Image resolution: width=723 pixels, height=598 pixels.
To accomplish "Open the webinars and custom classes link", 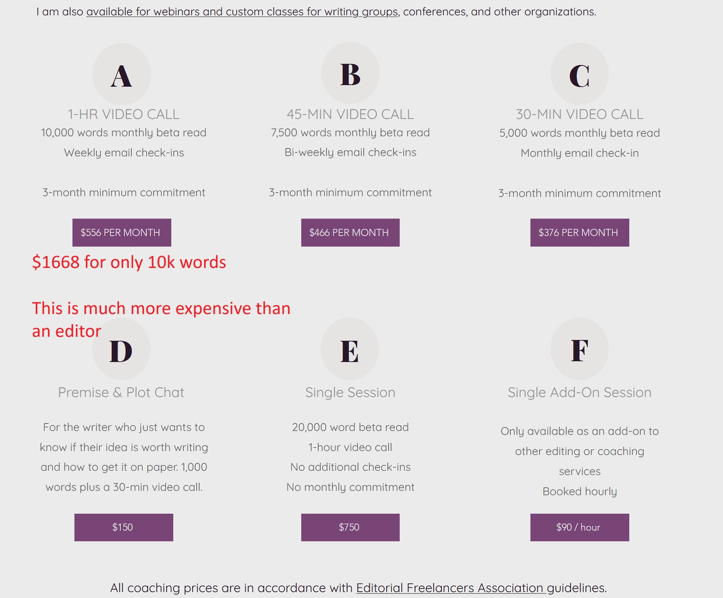I will [242, 12].
